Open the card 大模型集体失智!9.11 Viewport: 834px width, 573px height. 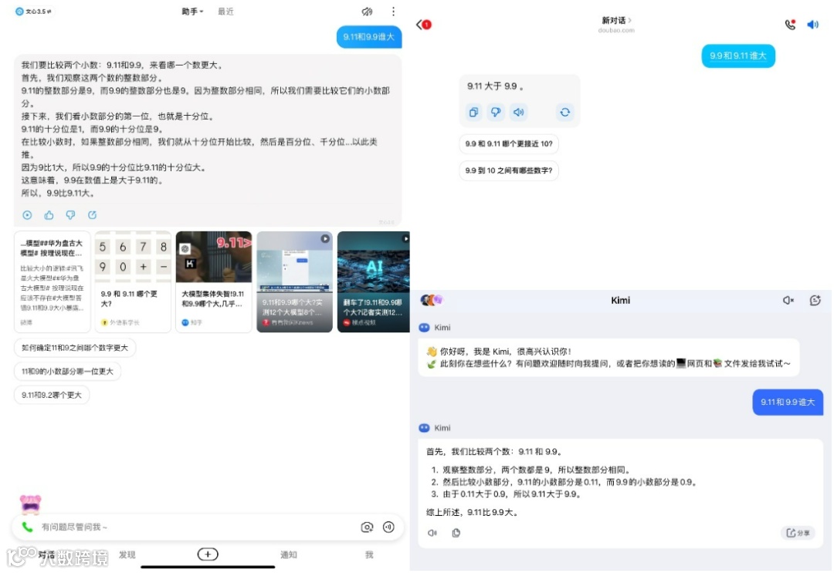point(214,282)
